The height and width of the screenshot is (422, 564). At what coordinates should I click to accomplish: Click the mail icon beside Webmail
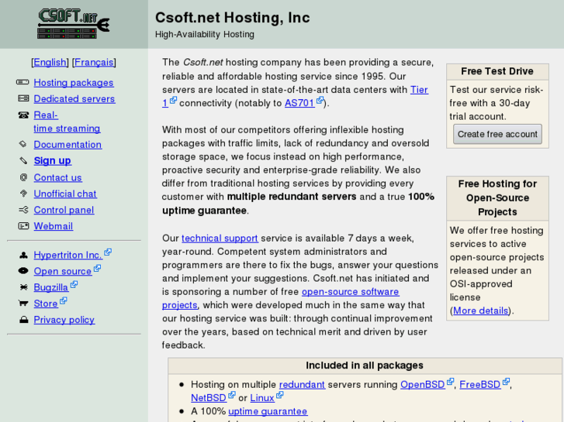point(23,226)
